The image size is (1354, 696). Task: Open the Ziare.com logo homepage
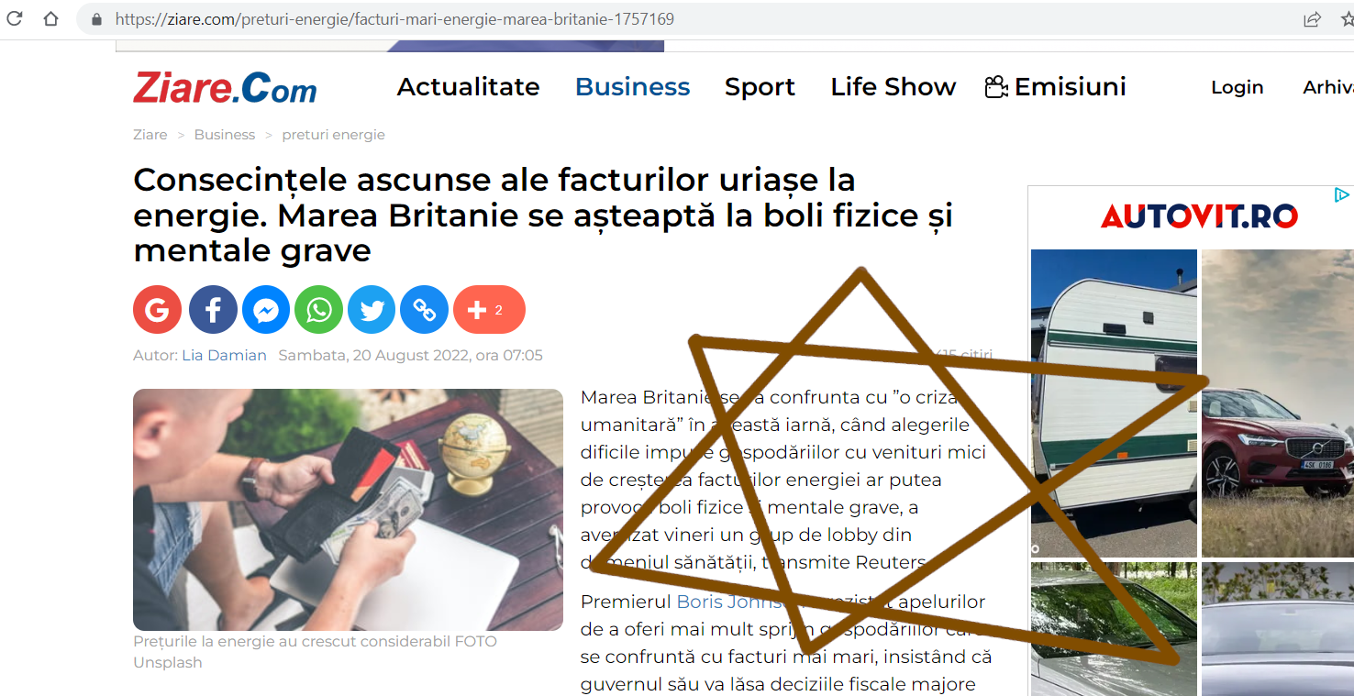point(225,87)
